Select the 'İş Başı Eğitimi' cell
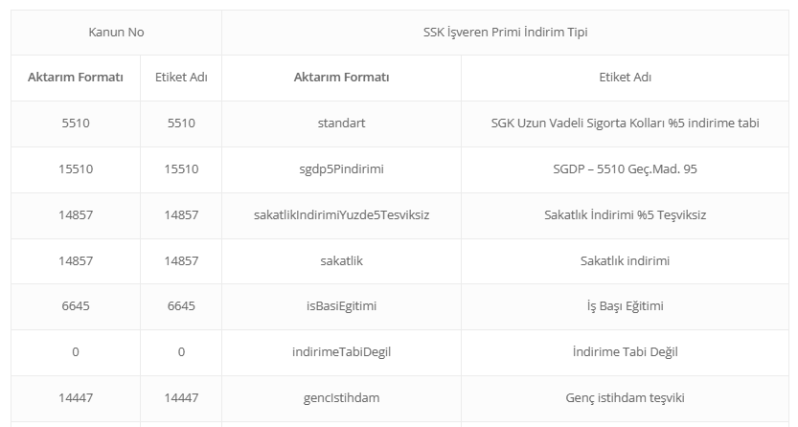The image size is (798, 427). 624,306
